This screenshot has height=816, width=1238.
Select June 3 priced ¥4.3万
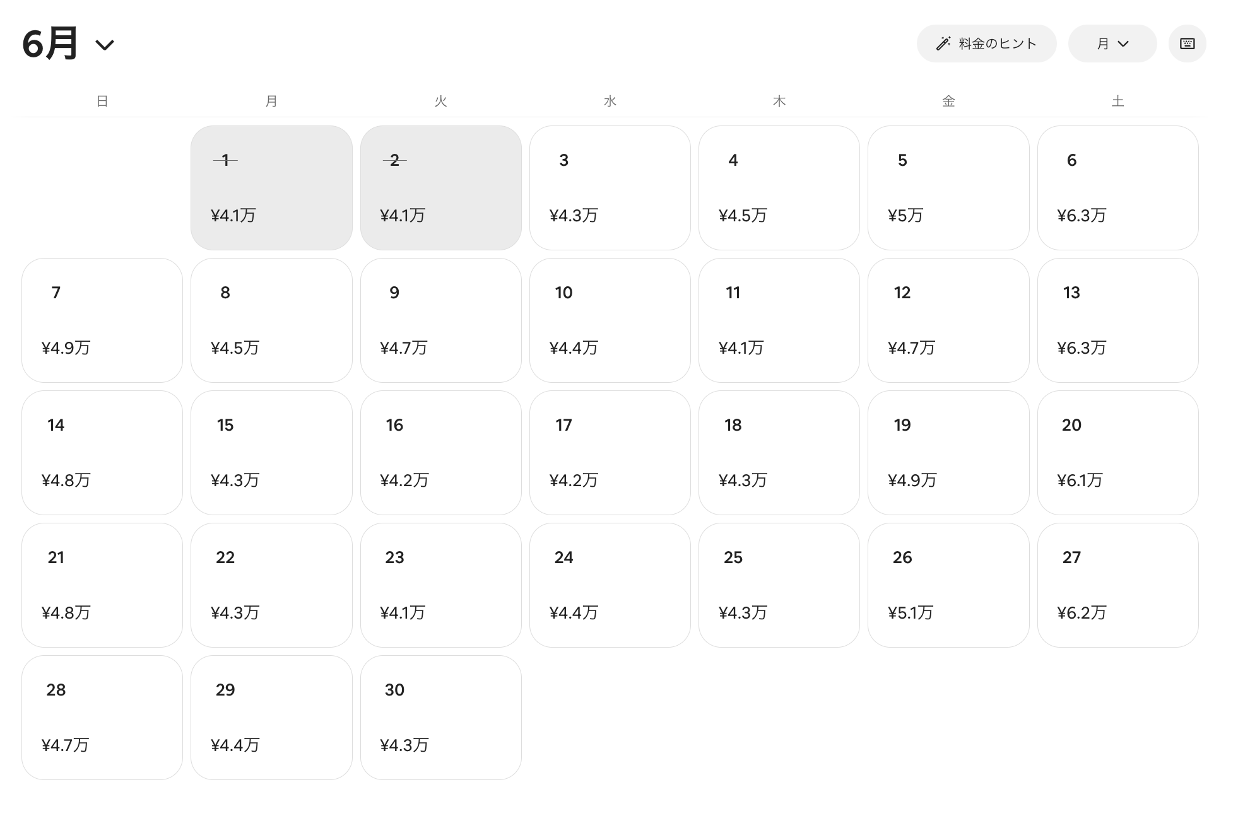610,188
